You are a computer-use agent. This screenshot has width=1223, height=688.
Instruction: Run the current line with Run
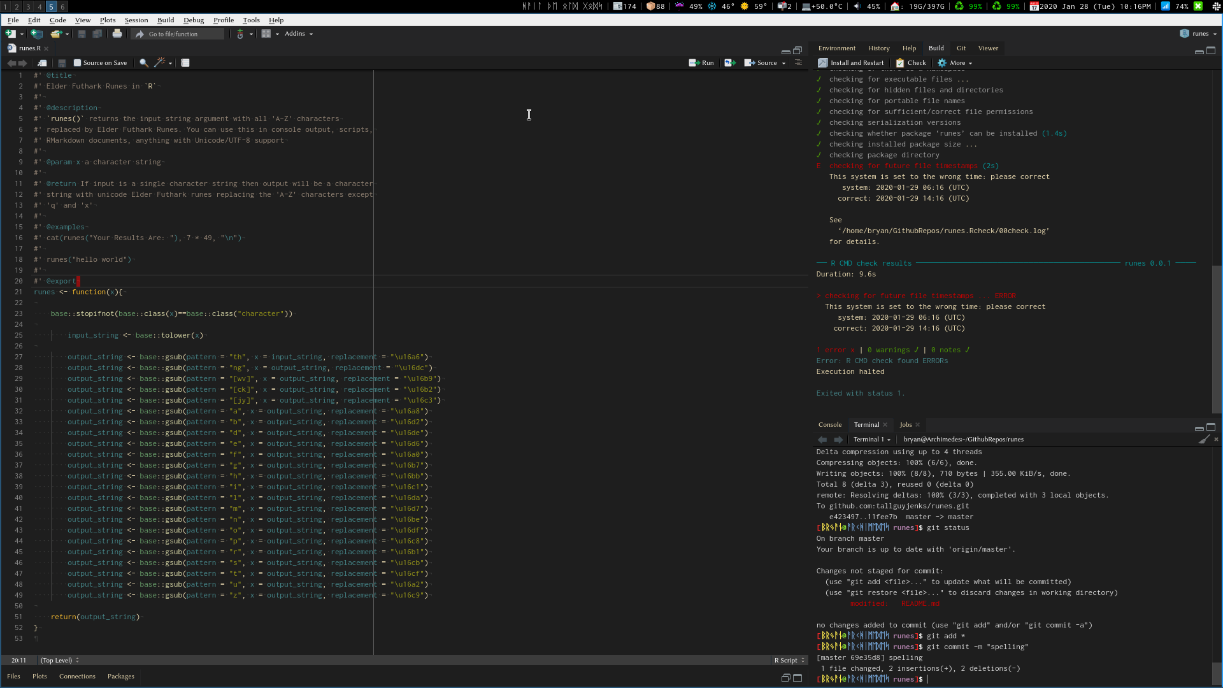pos(701,63)
